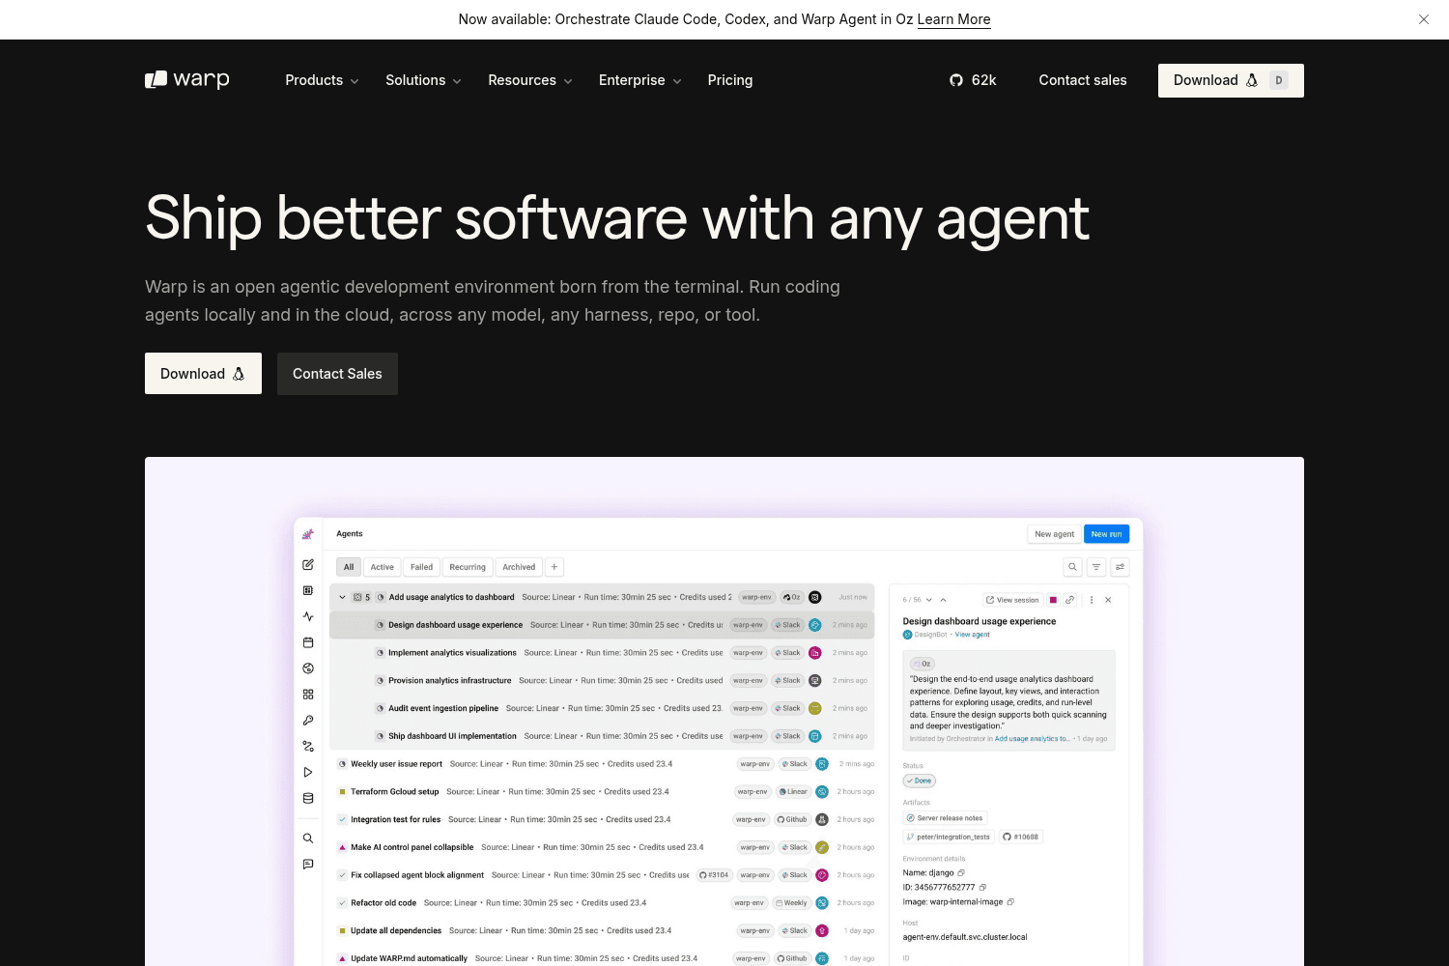1449x966 pixels.
Task: Select the workflow path icon in the sidebar
Action: 308,747
